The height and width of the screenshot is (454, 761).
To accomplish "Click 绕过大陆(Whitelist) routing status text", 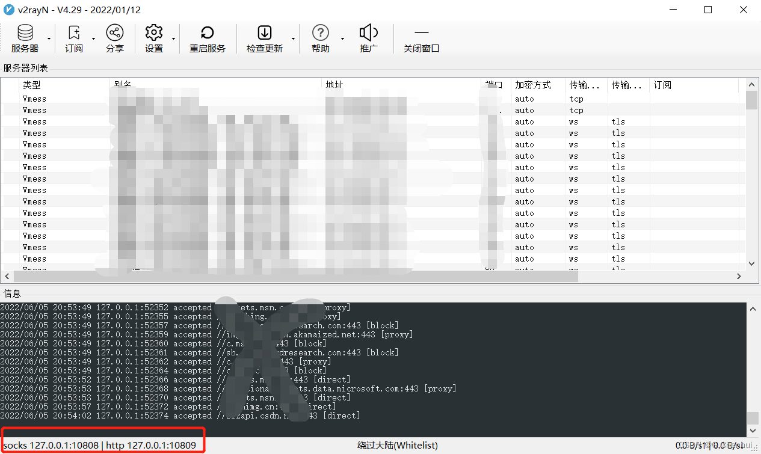I will tap(398, 446).
